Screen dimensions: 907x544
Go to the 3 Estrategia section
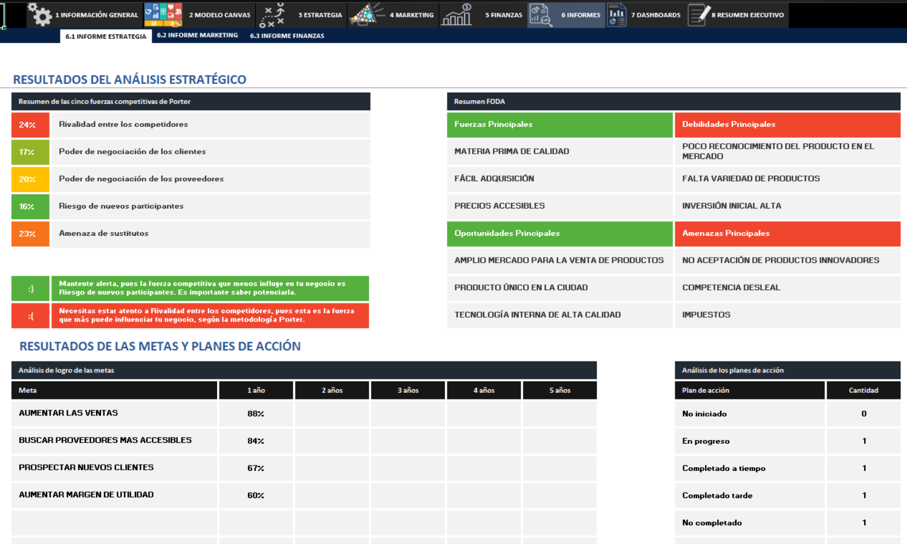pos(320,15)
